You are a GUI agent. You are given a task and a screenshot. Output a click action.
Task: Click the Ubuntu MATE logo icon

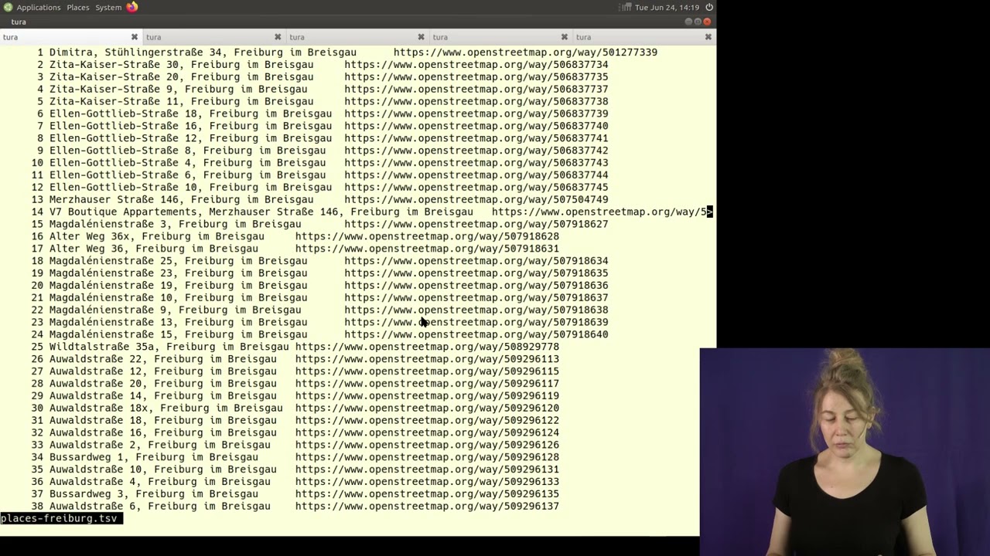coord(8,7)
